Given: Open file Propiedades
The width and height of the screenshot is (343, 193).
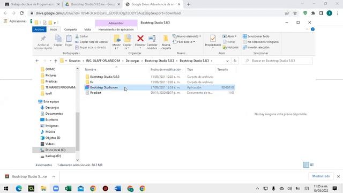Looking at the screenshot, I should tap(213, 42).
